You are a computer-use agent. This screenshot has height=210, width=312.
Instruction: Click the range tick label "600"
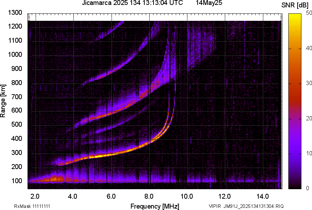(x=17, y=110)
